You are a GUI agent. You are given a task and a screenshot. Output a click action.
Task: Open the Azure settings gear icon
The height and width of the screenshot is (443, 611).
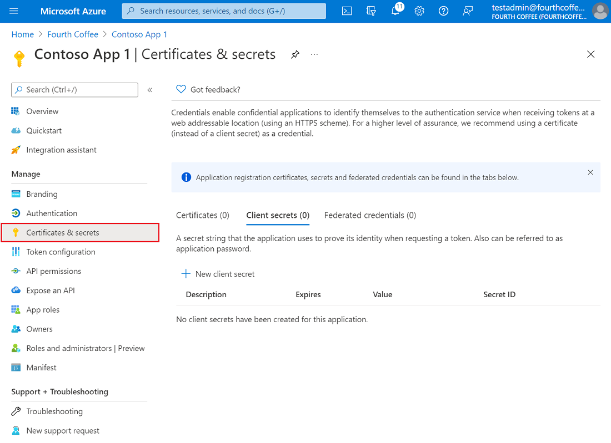click(419, 11)
